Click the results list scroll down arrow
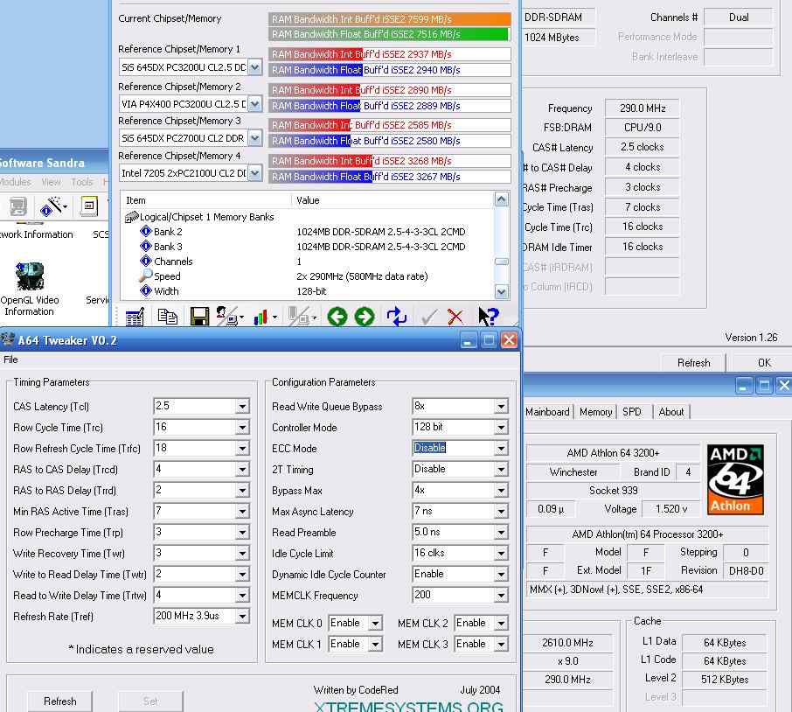792x712 pixels. [x=501, y=291]
